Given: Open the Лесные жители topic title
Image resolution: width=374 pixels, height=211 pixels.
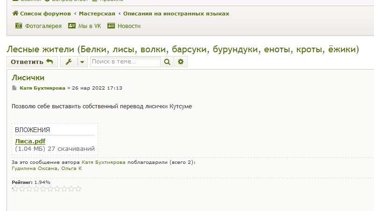Looking at the screenshot, I should pyautogui.click(x=183, y=49).
